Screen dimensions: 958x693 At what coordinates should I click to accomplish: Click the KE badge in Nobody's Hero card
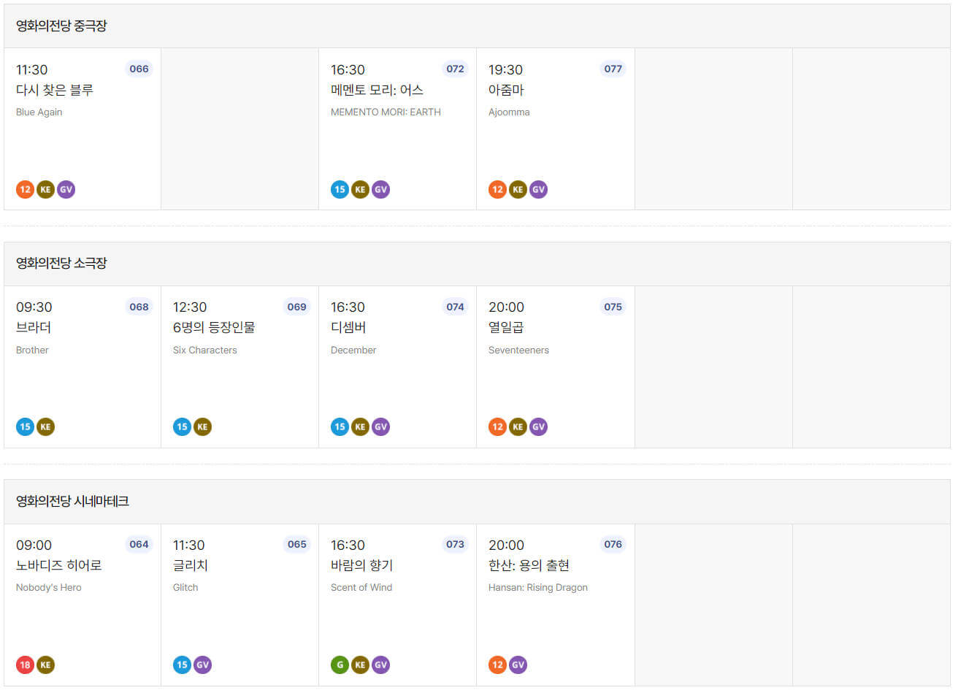point(45,665)
